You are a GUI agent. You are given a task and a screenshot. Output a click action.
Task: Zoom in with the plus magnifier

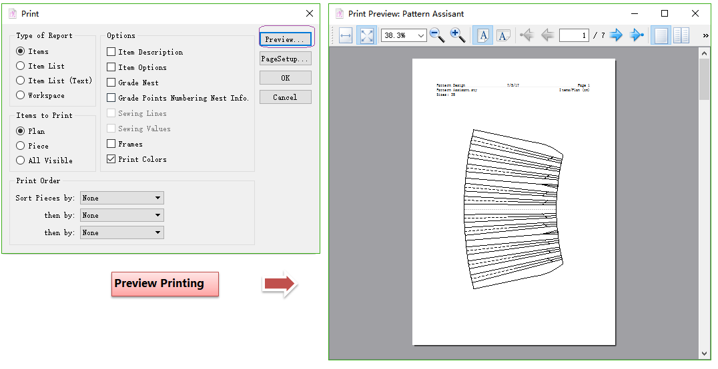tap(458, 35)
